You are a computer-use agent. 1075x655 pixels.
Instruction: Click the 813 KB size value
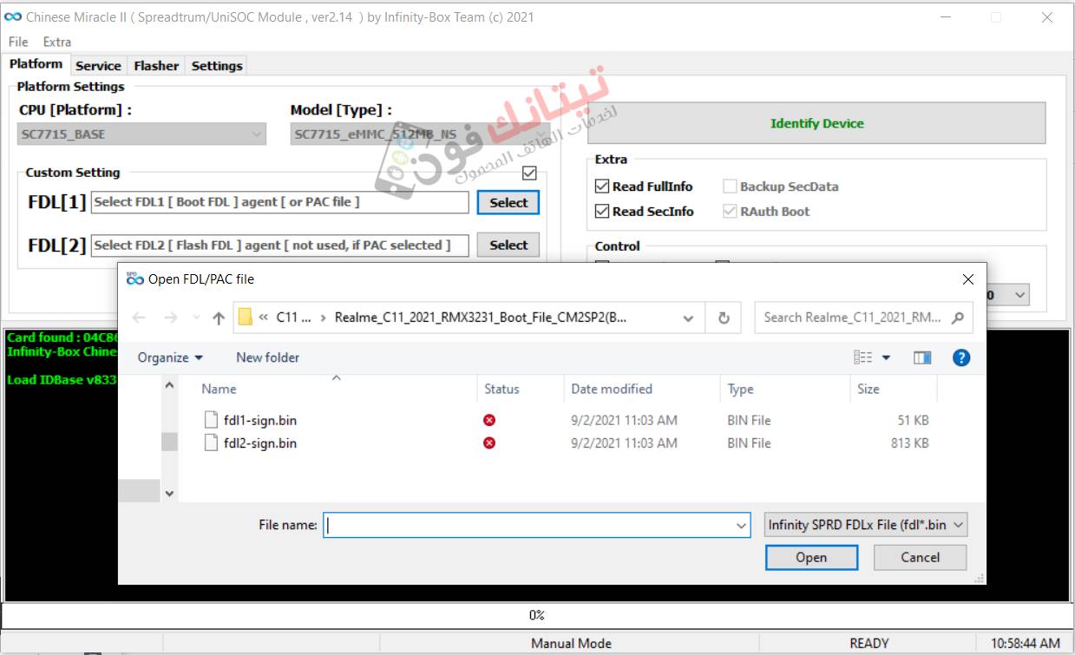909,442
